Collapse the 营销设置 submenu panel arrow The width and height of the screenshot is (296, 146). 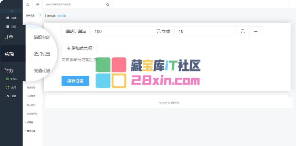point(40,15)
